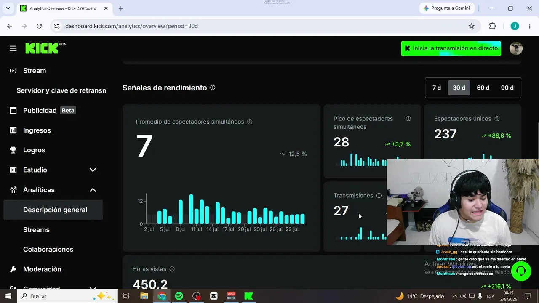This screenshot has width=539, height=303.
Task: Select the 90 d period
Action: 507,88
